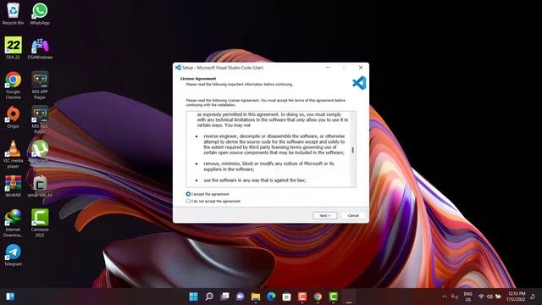The width and height of the screenshot is (542, 305).
Task: Select the VLC media player desktop icon
Action: pos(13,154)
